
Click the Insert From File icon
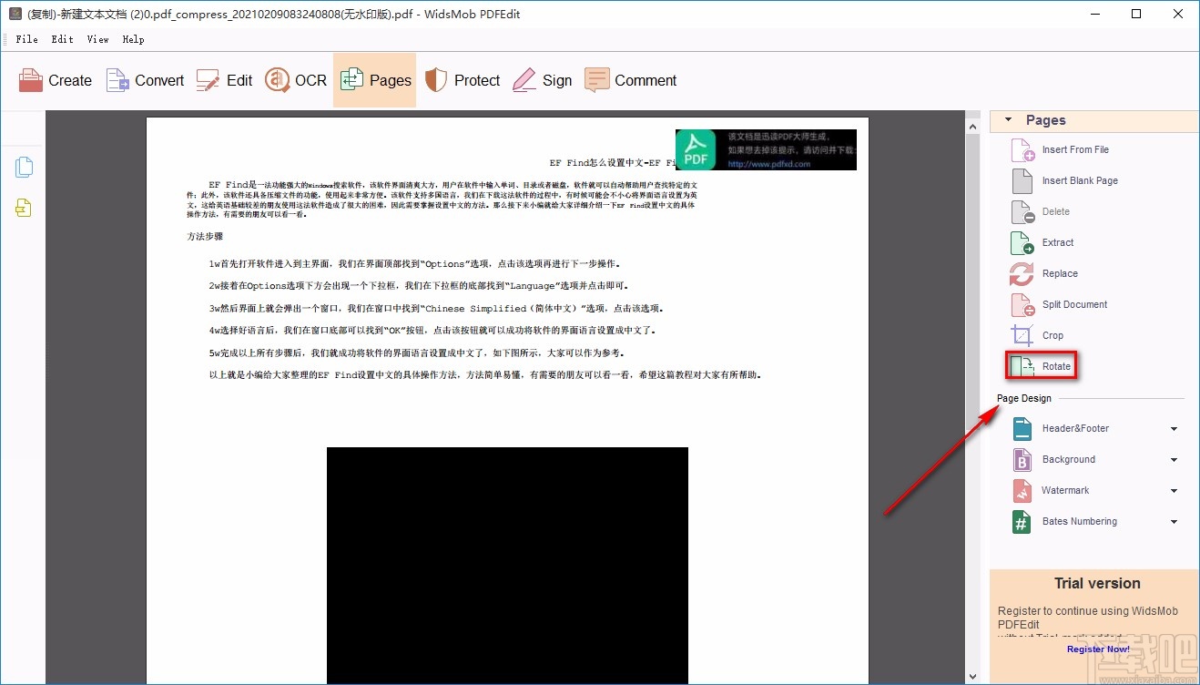click(1021, 149)
